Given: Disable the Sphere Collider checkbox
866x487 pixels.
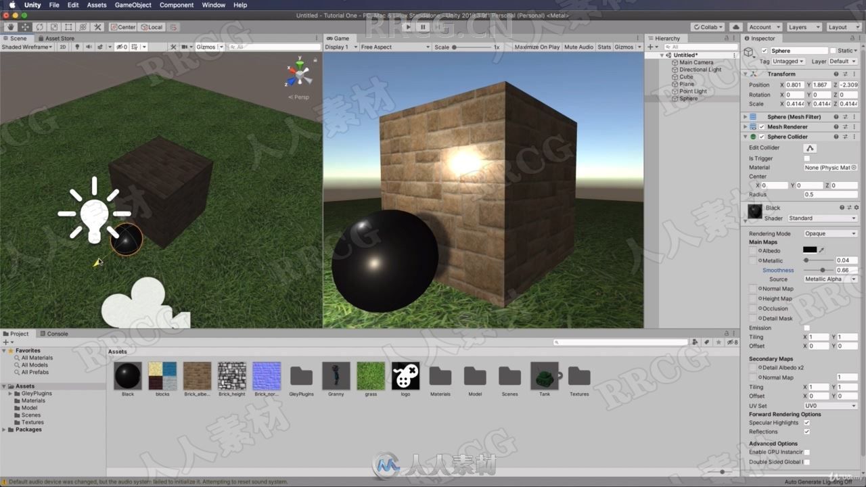Looking at the screenshot, I should (762, 137).
